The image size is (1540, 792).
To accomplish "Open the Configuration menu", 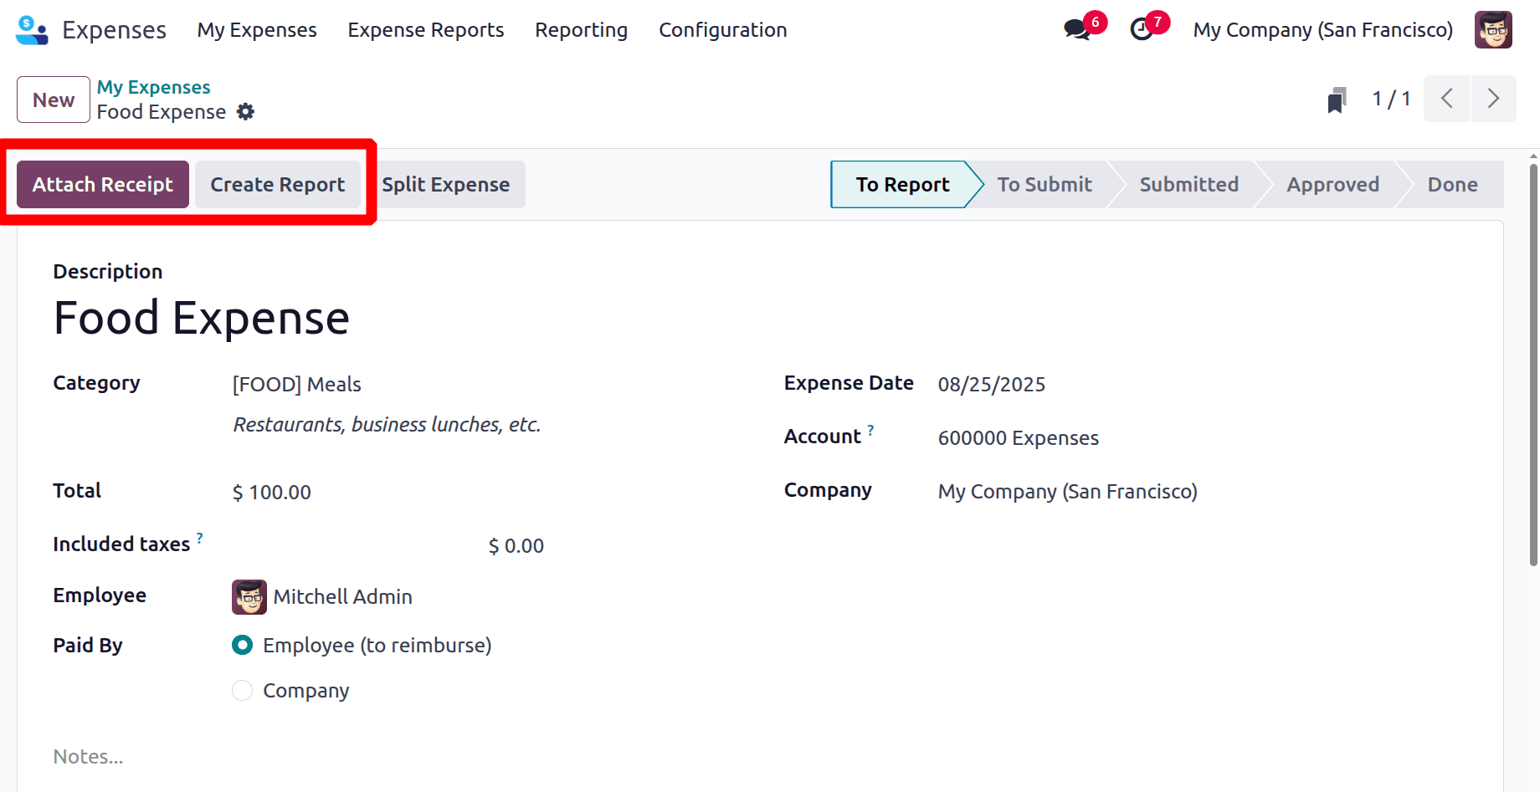I will point(723,30).
